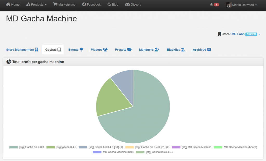
Task: Click the MD Labs store link
Action: [238, 34]
